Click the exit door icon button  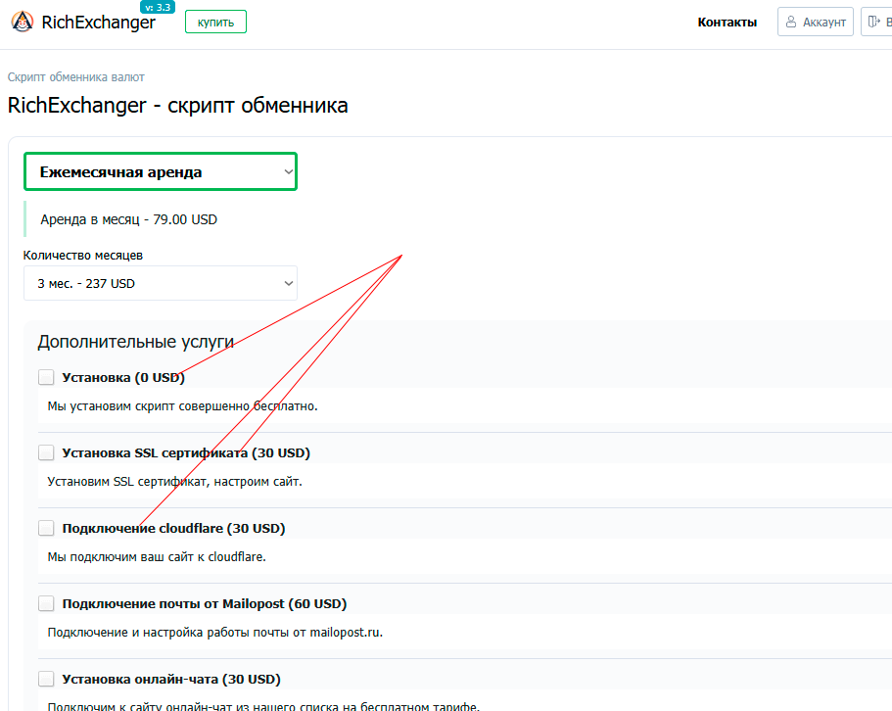point(876,22)
